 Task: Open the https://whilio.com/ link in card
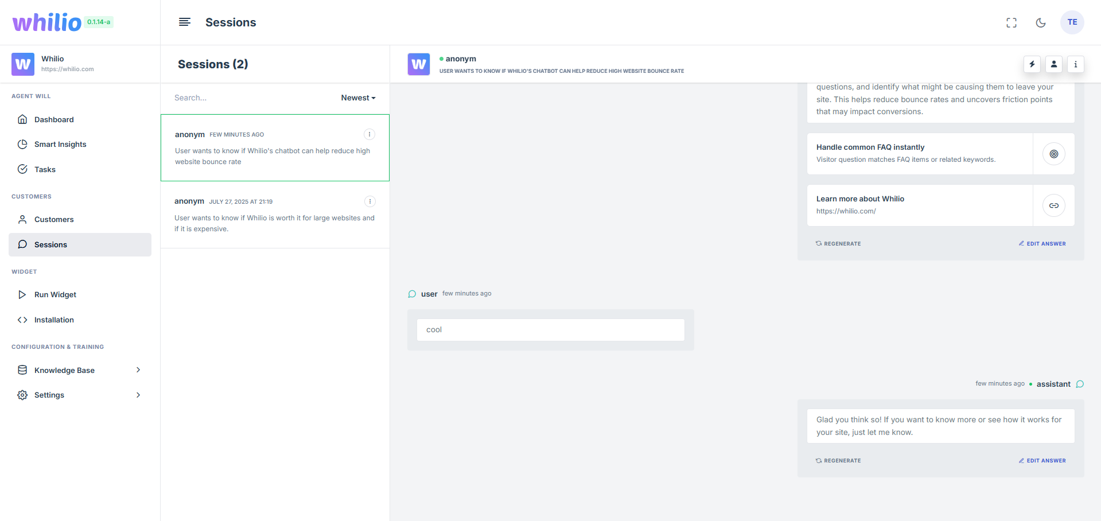click(846, 211)
